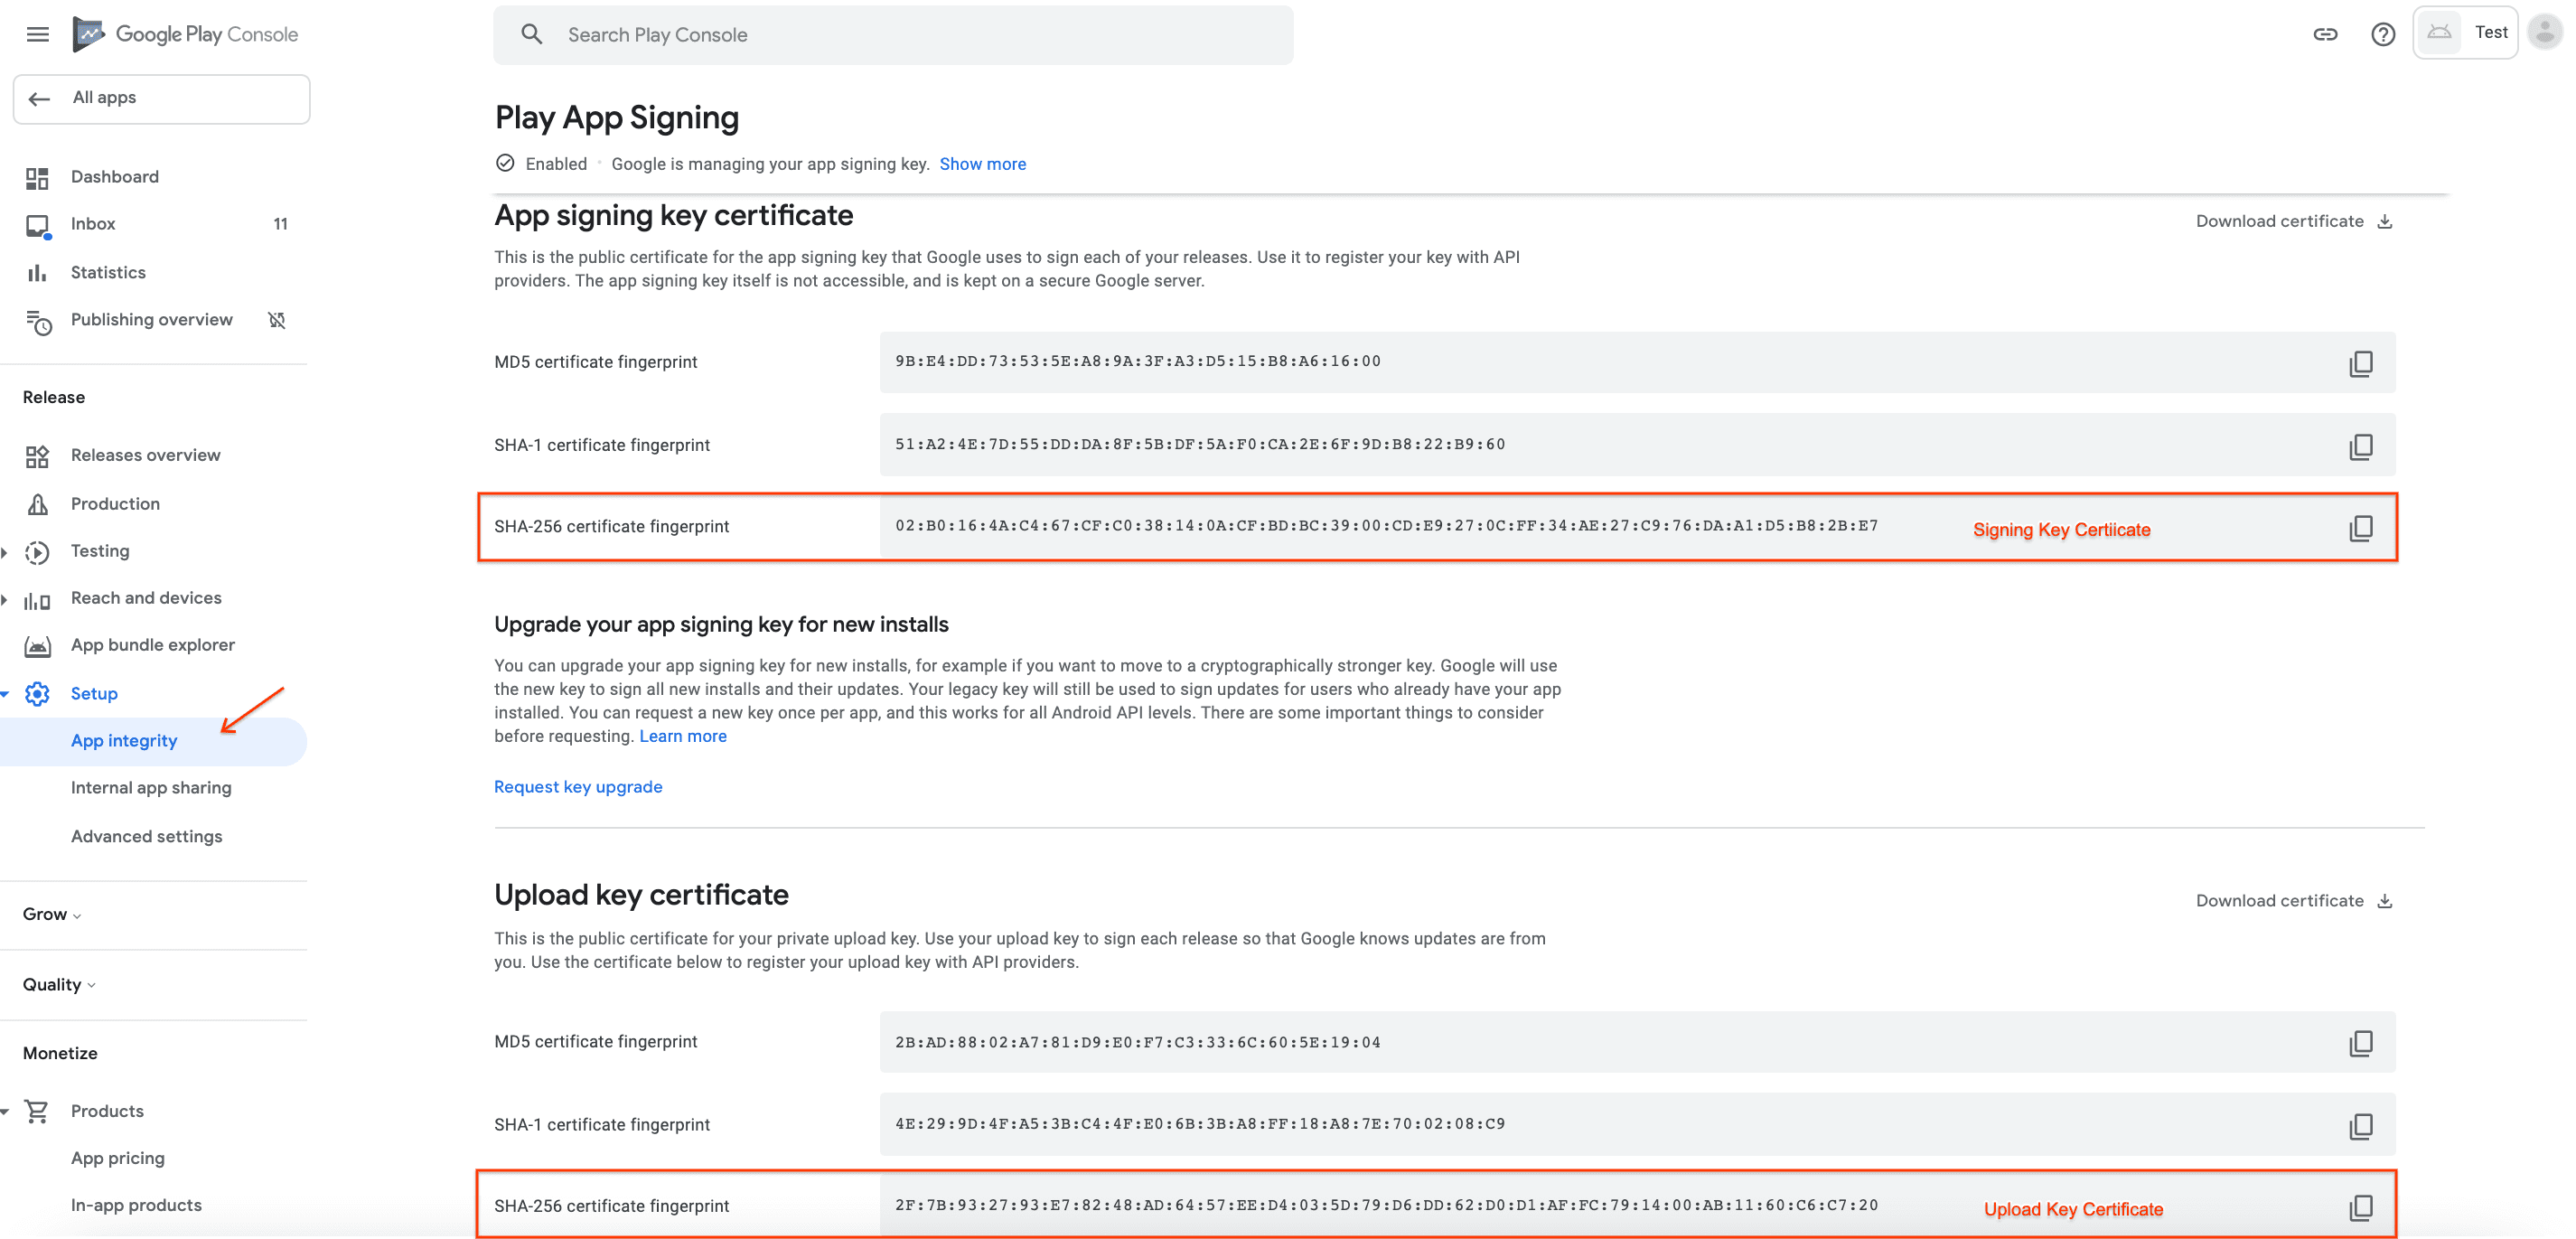Click the Google Play Console logo icon
This screenshot has height=1239, width=2576.
[x=89, y=33]
